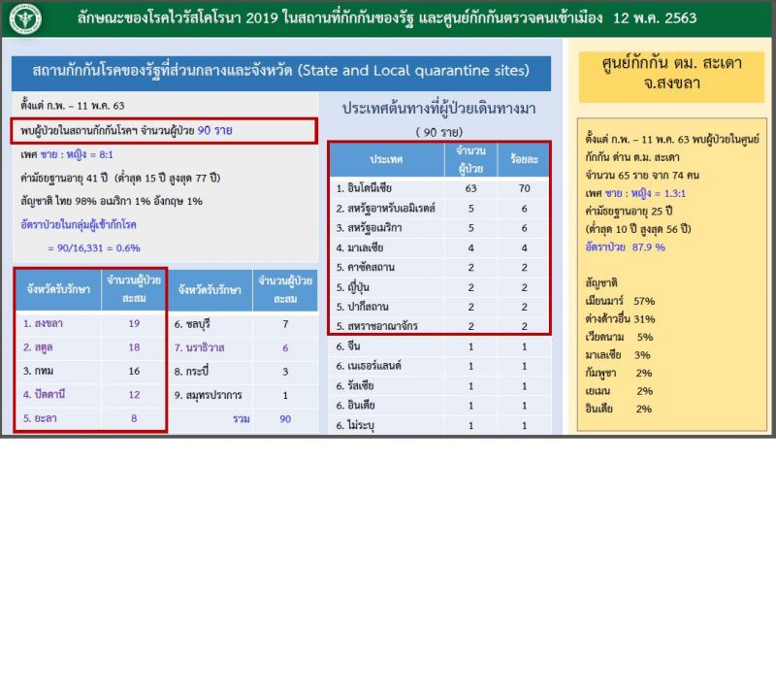The height and width of the screenshot is (690, 776).
Task: Click province row '5. ยะลา'
Action: tap(90, 418)
